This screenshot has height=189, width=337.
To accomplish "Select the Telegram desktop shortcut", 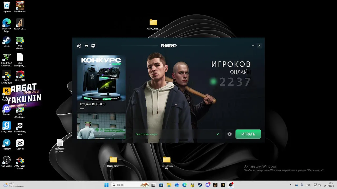I will tap(7, 144).
